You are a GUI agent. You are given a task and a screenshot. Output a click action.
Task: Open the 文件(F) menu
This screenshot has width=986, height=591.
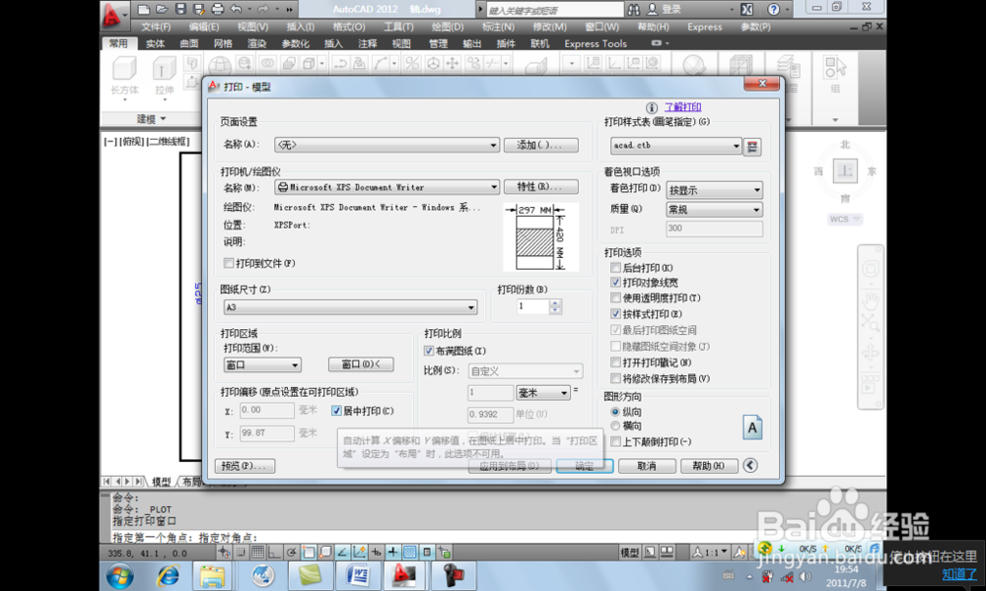(x=156, y=27)
